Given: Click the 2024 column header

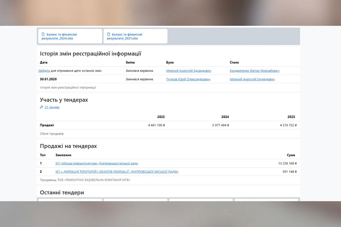Looking at the screenshot, I should pyautogui.click(x=225, y=117).
